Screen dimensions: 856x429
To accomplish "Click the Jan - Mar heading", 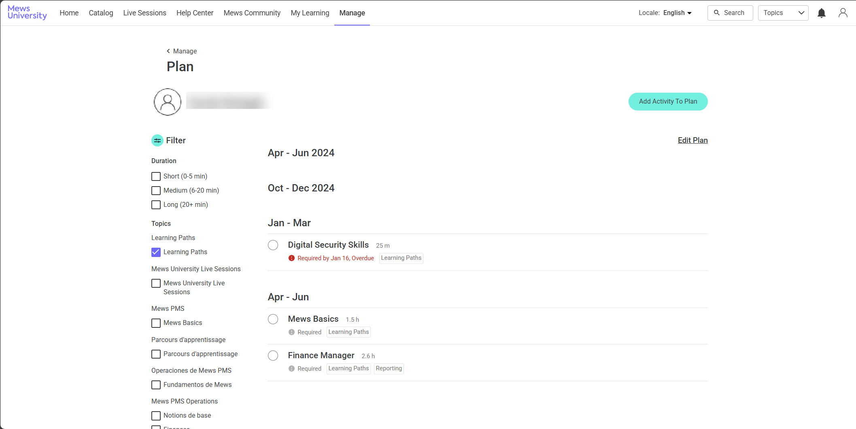I will pyautogui.click(x=289, y=223).
